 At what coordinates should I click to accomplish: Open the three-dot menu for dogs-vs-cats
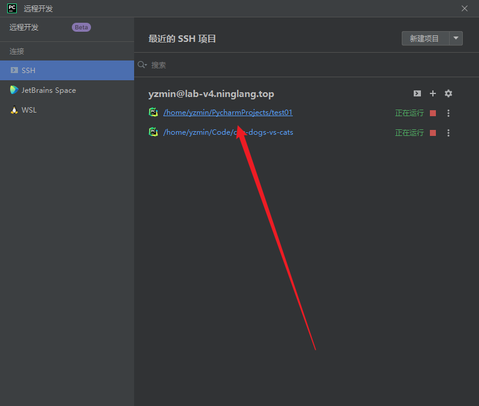click(x=448, y=133)
